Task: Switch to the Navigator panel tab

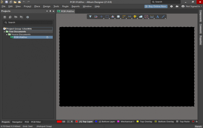Action: coord(17,122)
